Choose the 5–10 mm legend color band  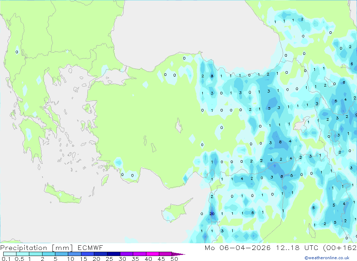coord(61,254)
